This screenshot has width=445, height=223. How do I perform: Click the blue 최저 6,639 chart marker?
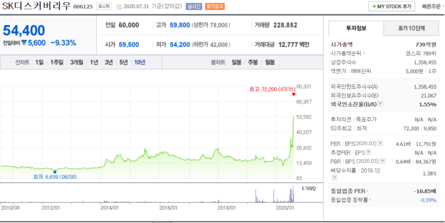pyautogui.click(x=55, y=172)
